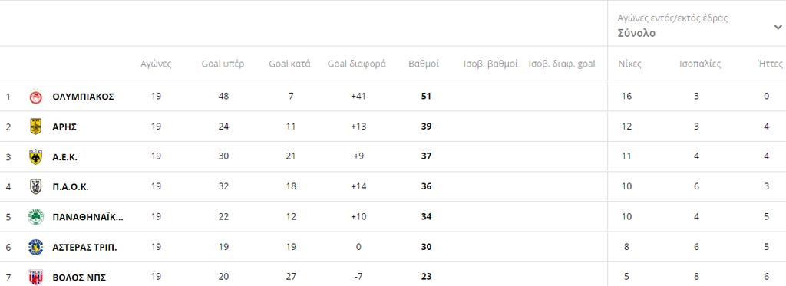The height and width of the screenshot is (286, 786).
Task: Click the Asteras Tripolis blue crest
Action: 35,247
